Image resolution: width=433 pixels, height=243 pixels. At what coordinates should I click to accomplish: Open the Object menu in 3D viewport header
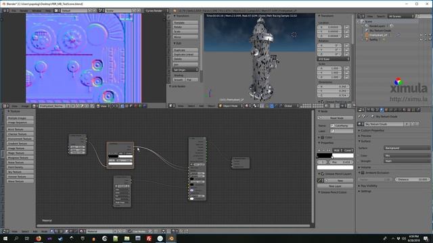(x=211, y=106)
